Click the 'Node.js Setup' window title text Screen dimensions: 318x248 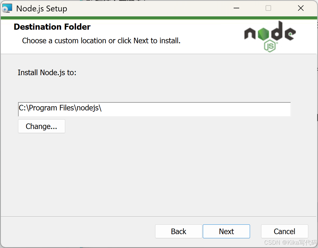point(42,9)
